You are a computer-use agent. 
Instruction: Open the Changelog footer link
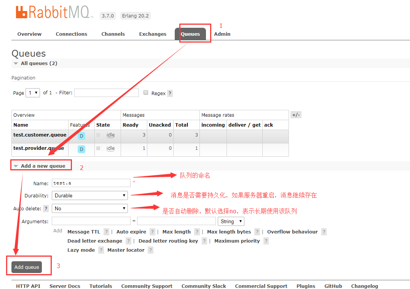(364, 286)
